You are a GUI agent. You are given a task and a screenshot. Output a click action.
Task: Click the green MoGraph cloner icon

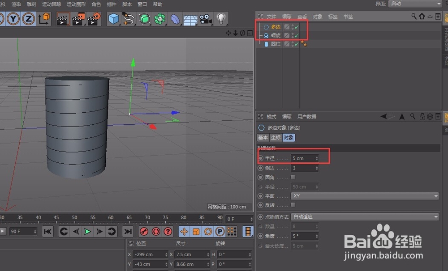159,19
